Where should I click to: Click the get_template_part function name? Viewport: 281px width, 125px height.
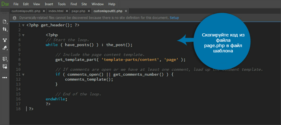point(76,60)
